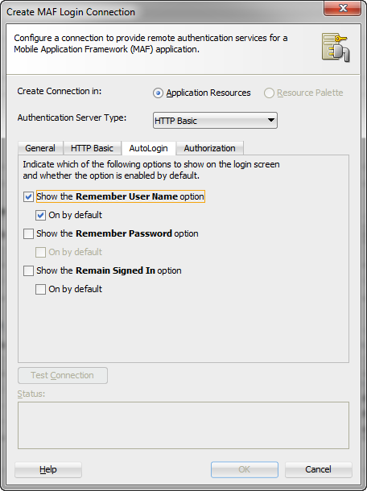Screen dimensions: 367x491
Task: Enable Show the Remain Signed In option
Action: click(x=28, y=271)
